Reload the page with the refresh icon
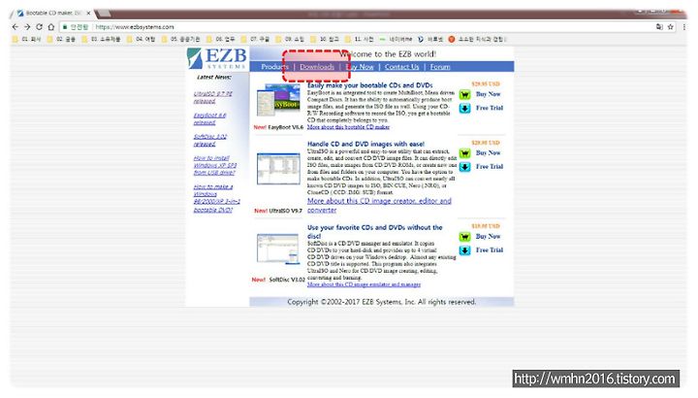 [x=39, y=27]
